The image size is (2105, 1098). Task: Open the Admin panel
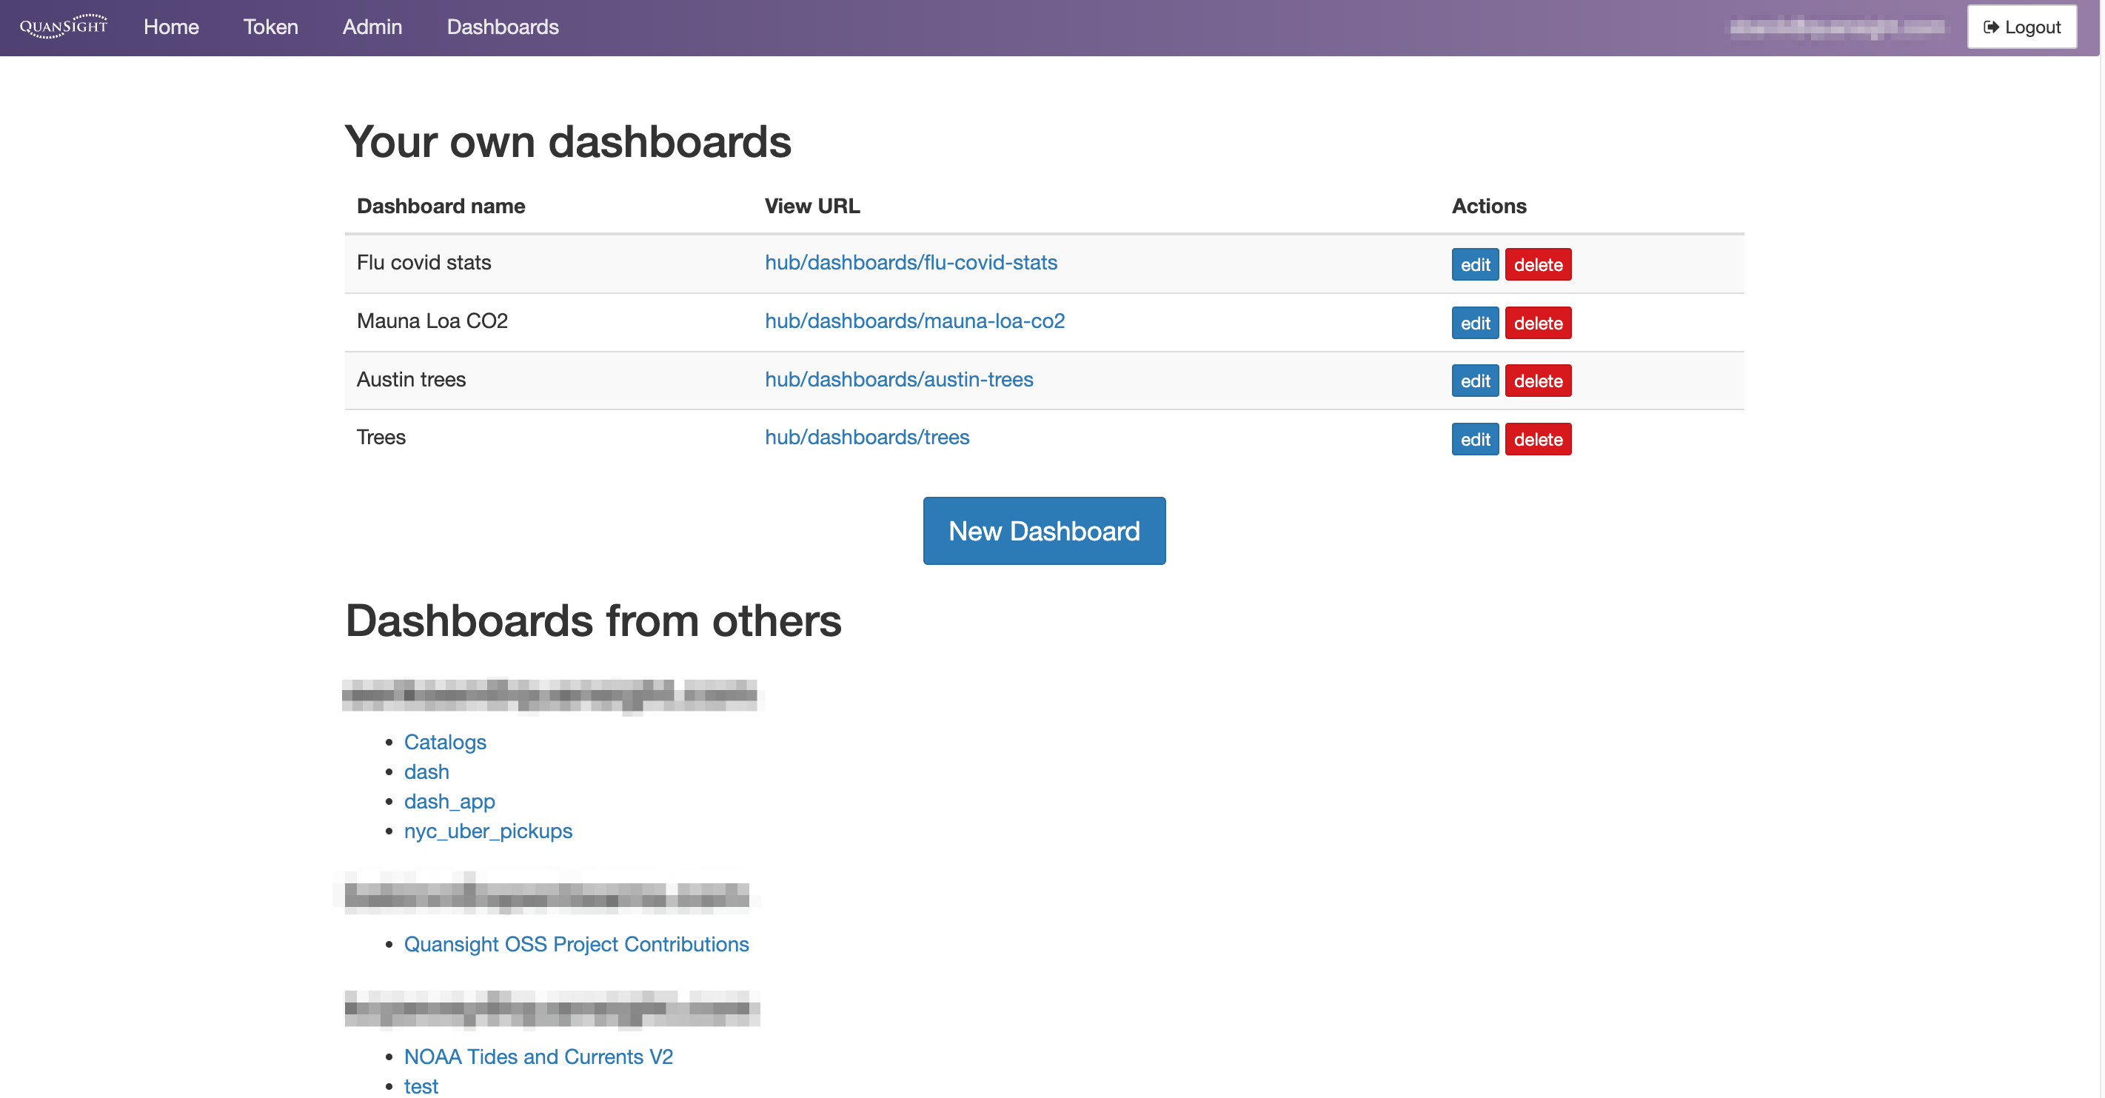(x=372, y=27)
